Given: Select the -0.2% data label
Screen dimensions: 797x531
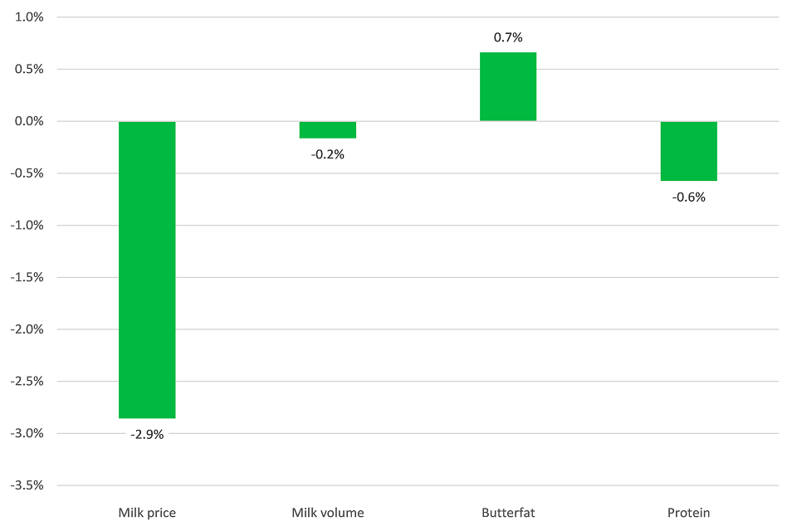Looking at the screenshot, I should coord(328,153).
